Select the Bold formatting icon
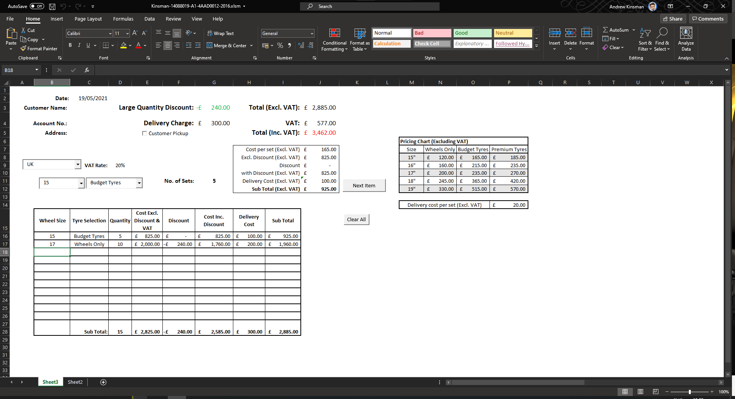735x399 pixels. tap(70, 45)
